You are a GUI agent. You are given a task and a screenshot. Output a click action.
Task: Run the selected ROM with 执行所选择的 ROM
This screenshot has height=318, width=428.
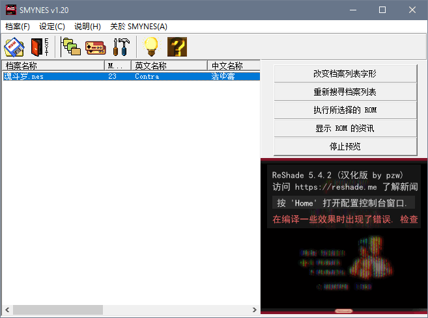point(345,110)
